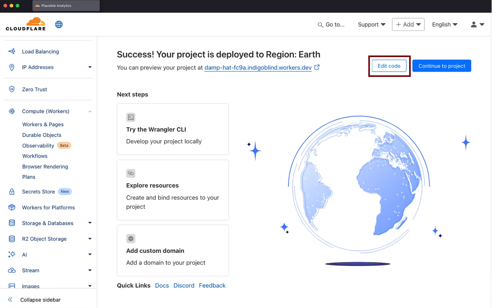Click the Go to... search field
This screenshot has height=308, width=492.
[x=331, y=25]
